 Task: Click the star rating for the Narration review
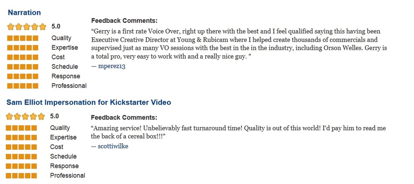[x=27, y=27]
